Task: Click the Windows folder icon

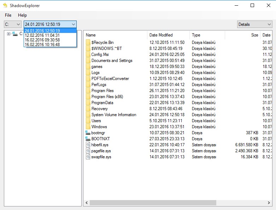Action: [88, 127]
